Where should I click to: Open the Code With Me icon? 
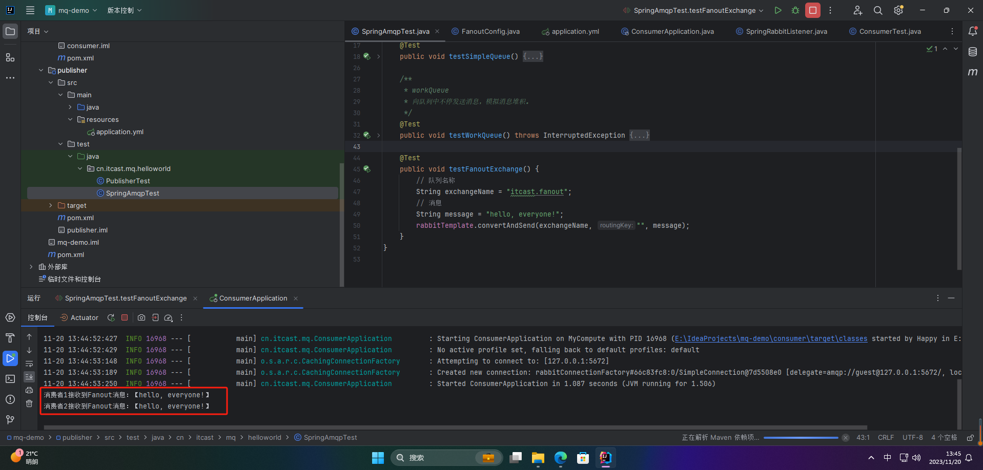(x=857, y=10)
